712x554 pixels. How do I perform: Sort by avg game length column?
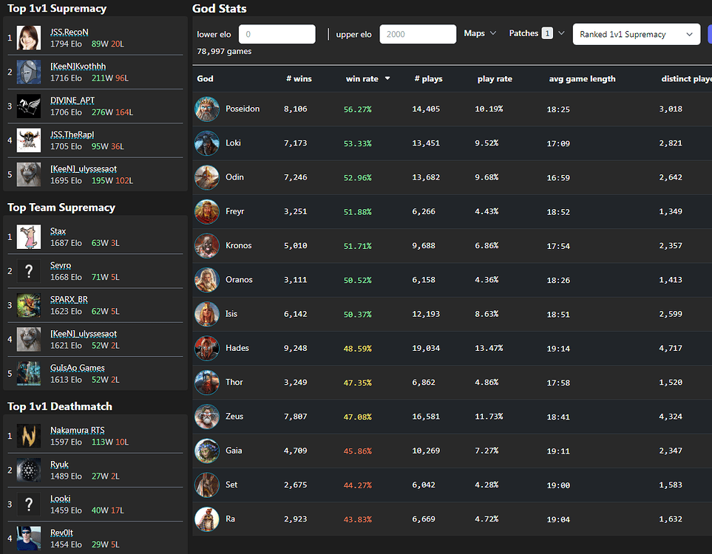[582, 79]
